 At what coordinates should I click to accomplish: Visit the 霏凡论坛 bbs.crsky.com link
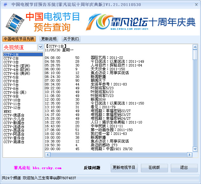(x=38, y=168)
